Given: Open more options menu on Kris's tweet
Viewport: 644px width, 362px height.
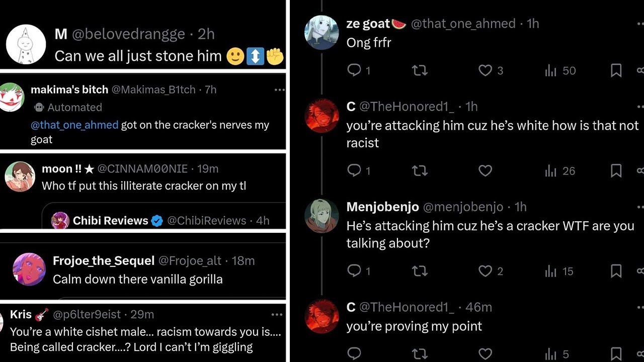Looking at the screenshot, I should click(277, 315).
